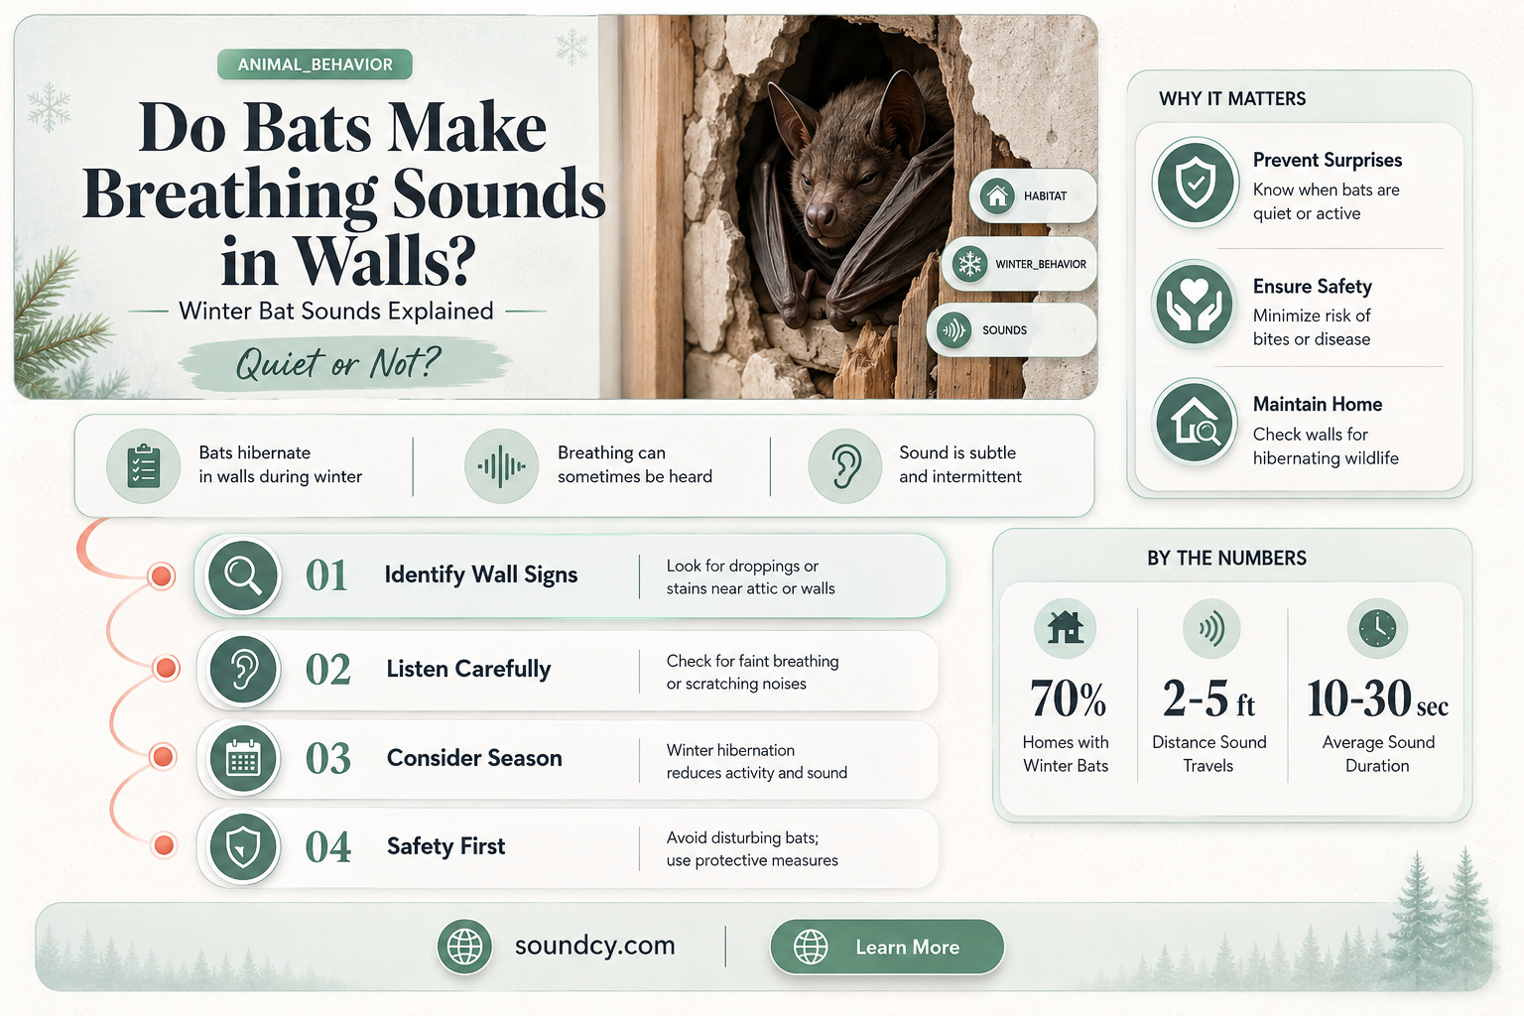Click the 70% statistic value

[1068, 698]
